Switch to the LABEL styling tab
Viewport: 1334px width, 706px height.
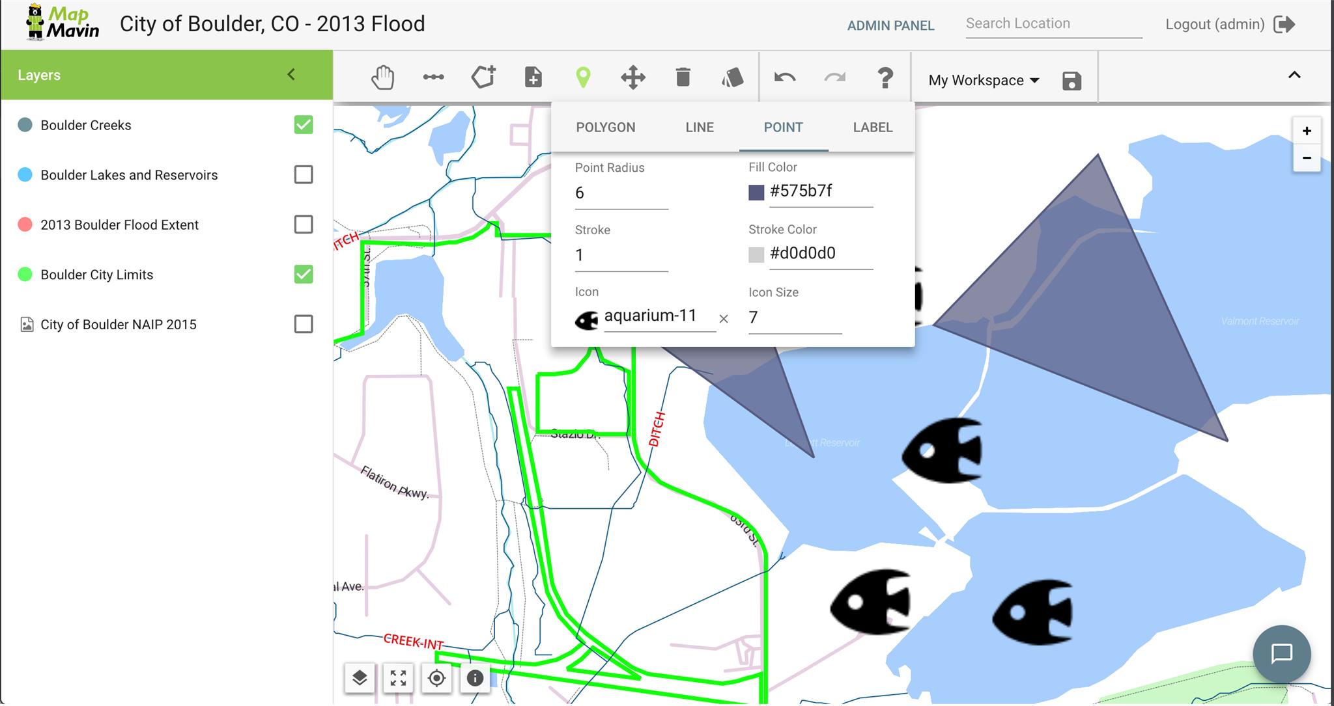872,127
